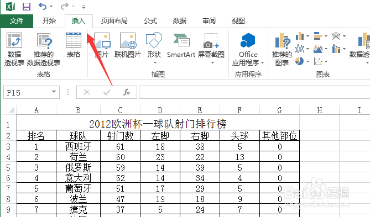This screenshot has height=217, width=370.
Task: Switch to the 视图 tab
Action: (238, 21)
